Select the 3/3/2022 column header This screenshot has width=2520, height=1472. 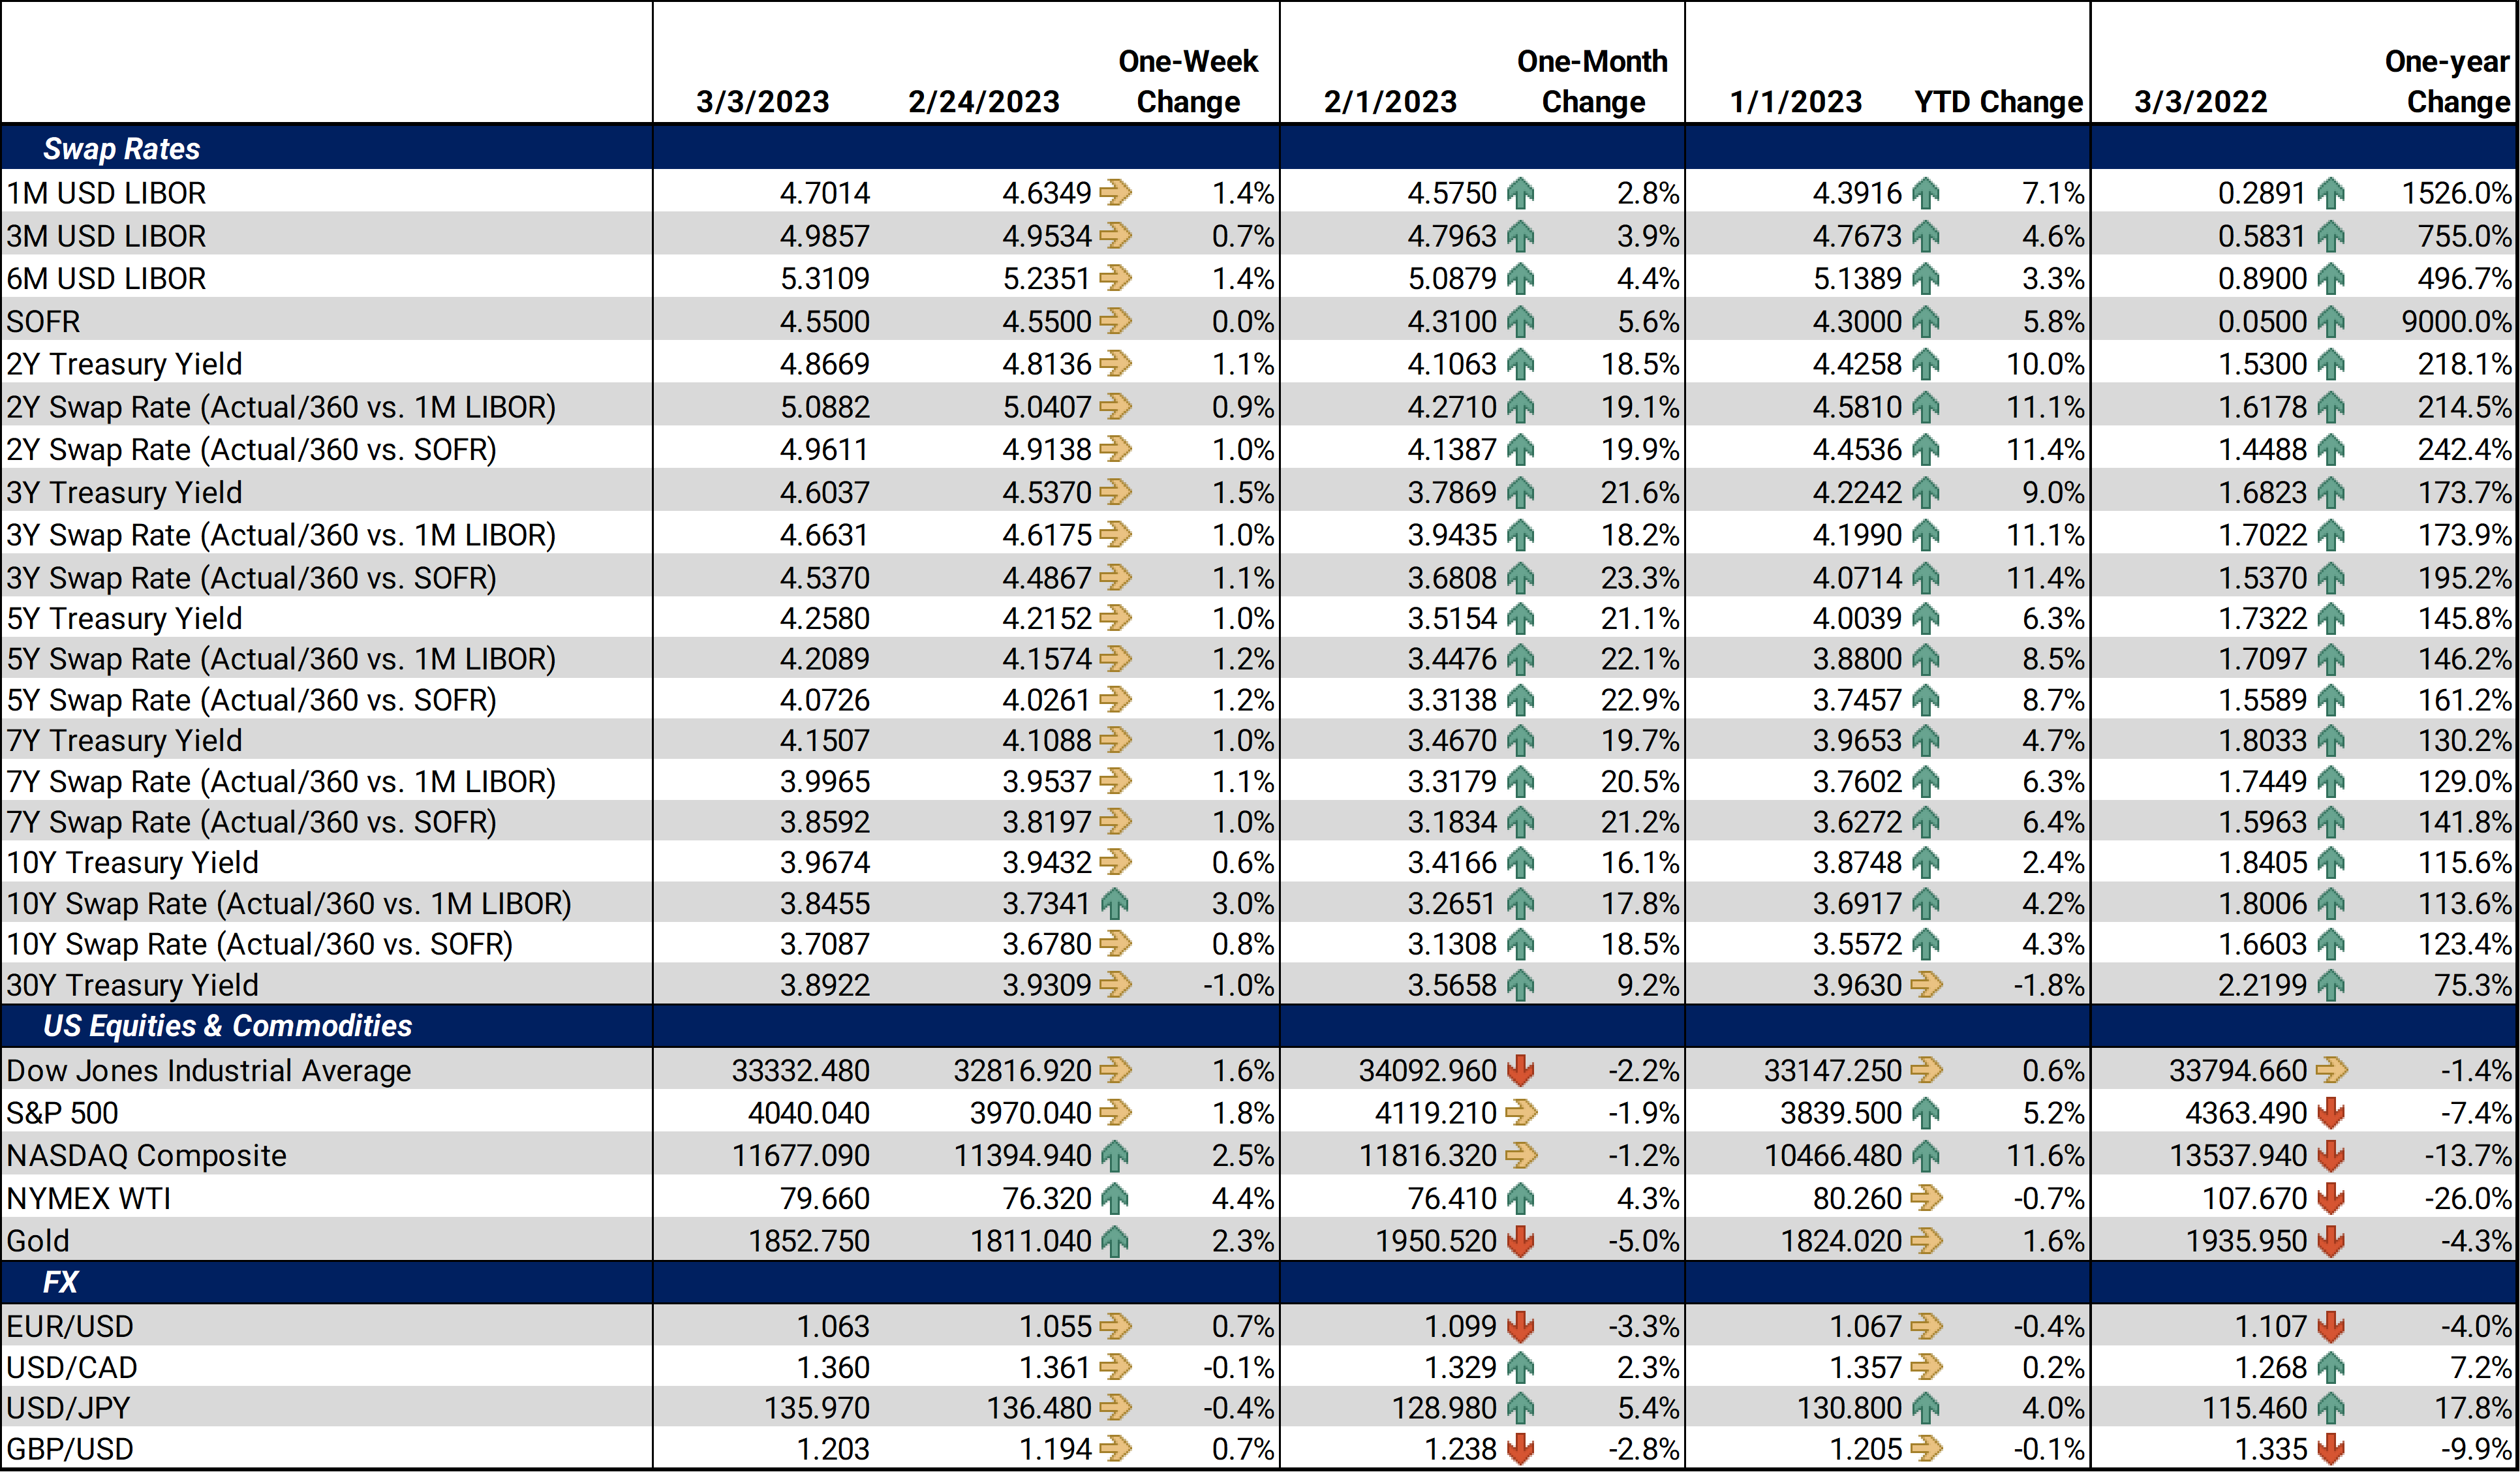pyautogui.click(x=2201, y=101)
